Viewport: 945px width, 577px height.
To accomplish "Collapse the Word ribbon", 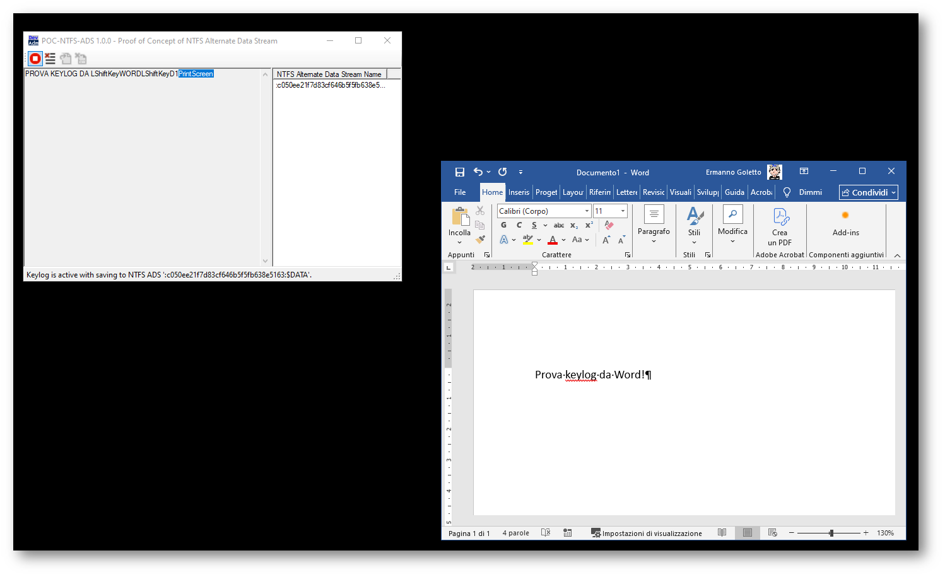I will point(897,255).
